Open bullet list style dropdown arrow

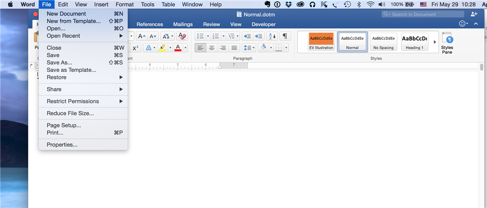tap(208, 36)
